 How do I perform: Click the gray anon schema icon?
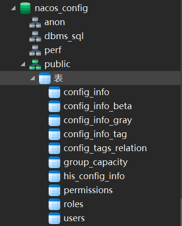(35, 22)
